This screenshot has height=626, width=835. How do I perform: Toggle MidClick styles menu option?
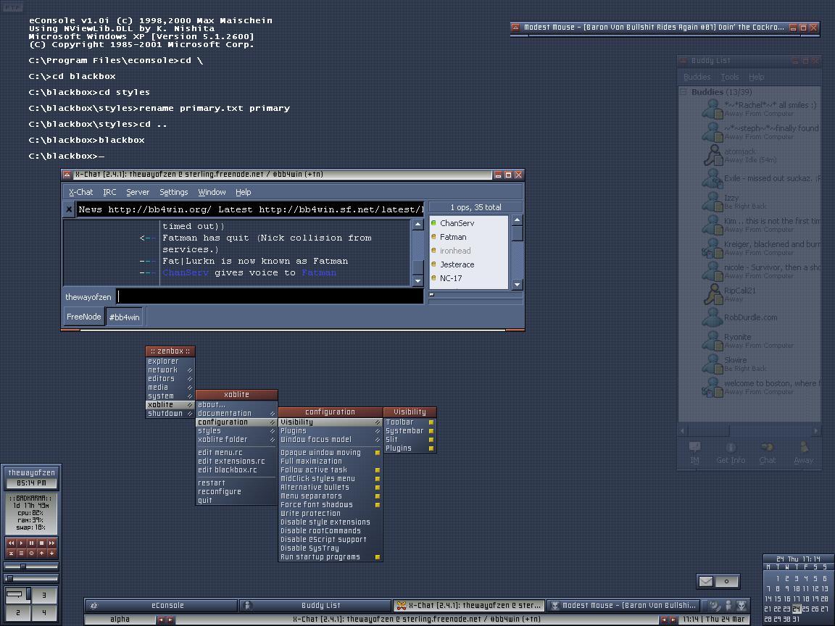point(331,478)
